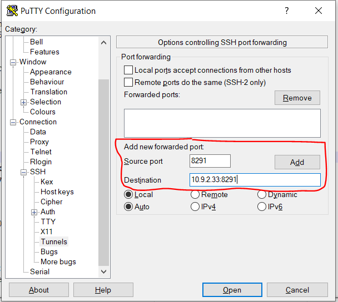Select the Auth category label

pyautogui.click(x=48, y=212)
